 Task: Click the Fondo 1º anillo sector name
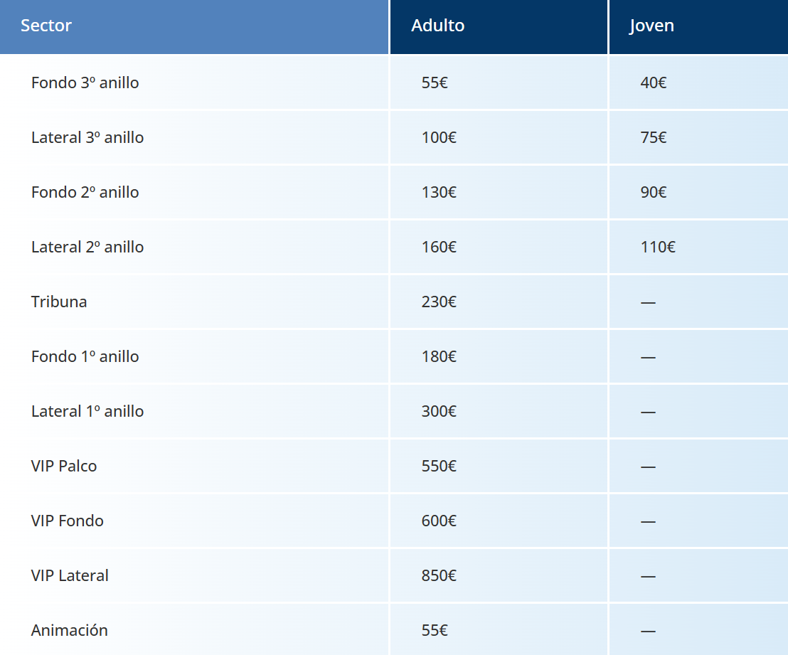(85, 356)
